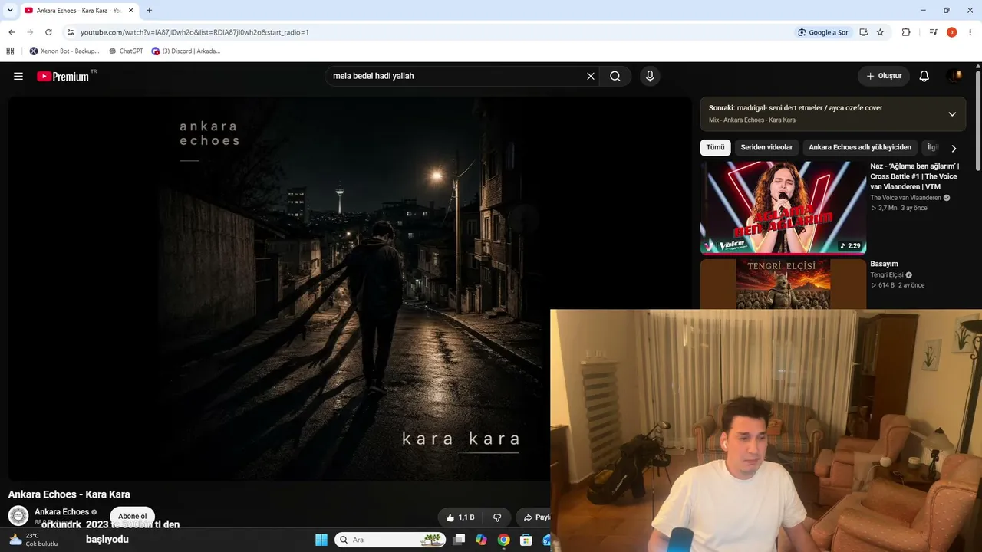The image size is (982, 552).
Task: Go back to the previous page
Action: 12,32
